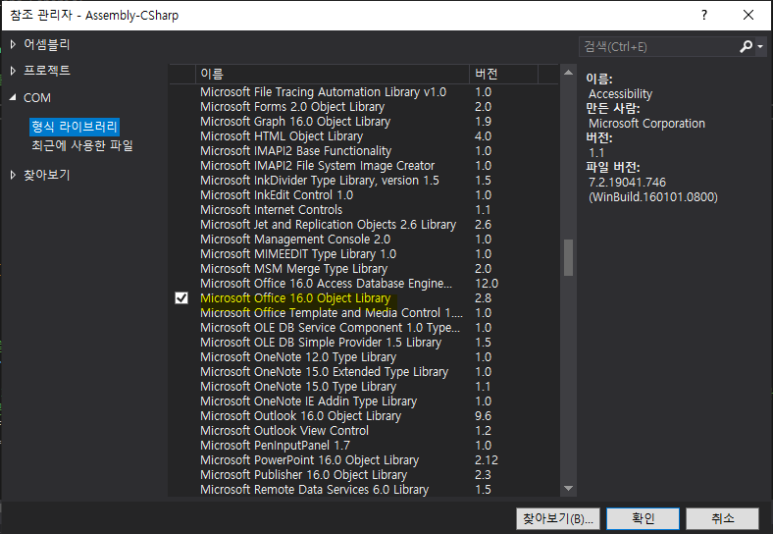Viewport: 773px width, 534px height.
Task: Select Microsoft PenInputPanel 1.7 row
Action: pyautogui.click(x=364, y=446)
